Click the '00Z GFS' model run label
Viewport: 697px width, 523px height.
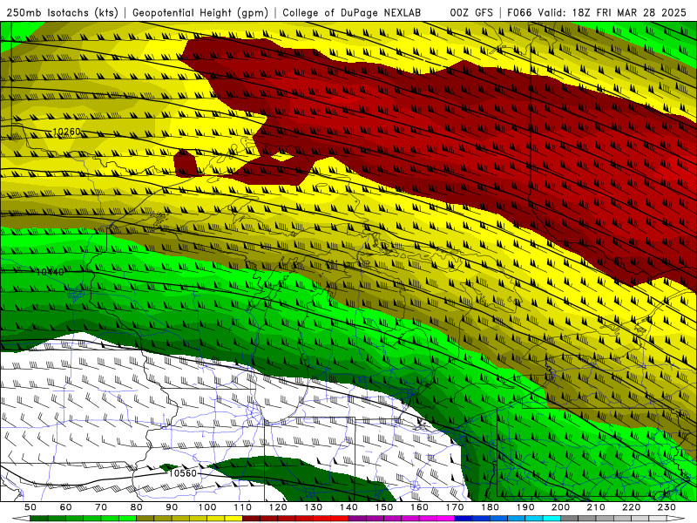(471, 12)
